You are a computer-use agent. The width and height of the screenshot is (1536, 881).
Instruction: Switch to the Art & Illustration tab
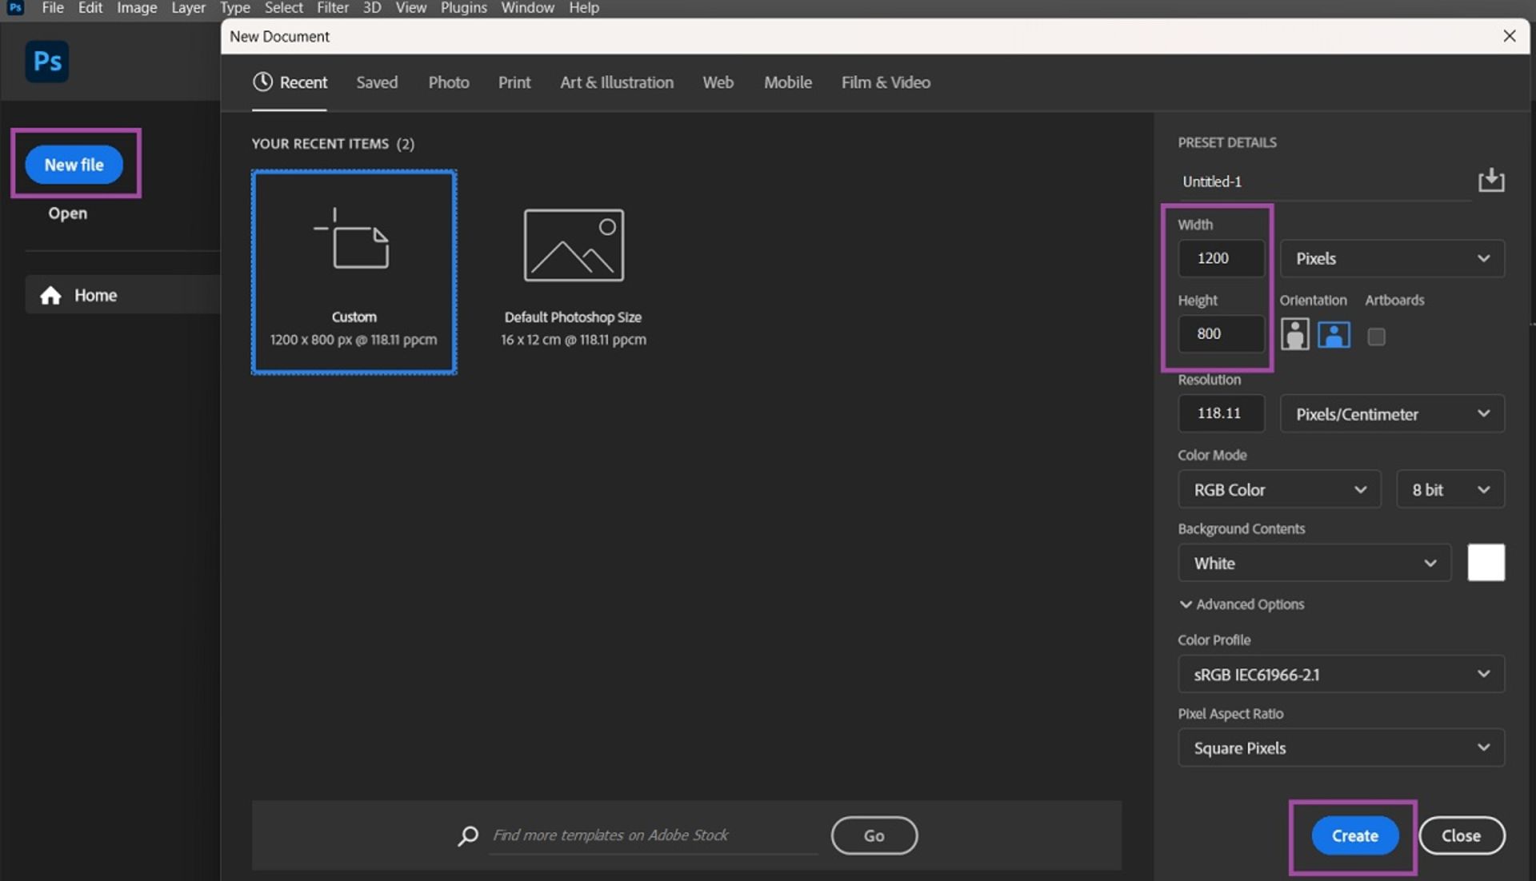coord(616,82)
